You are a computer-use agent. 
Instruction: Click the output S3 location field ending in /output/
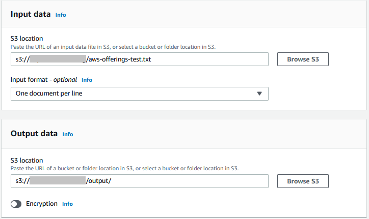click(x=139, y=181)
